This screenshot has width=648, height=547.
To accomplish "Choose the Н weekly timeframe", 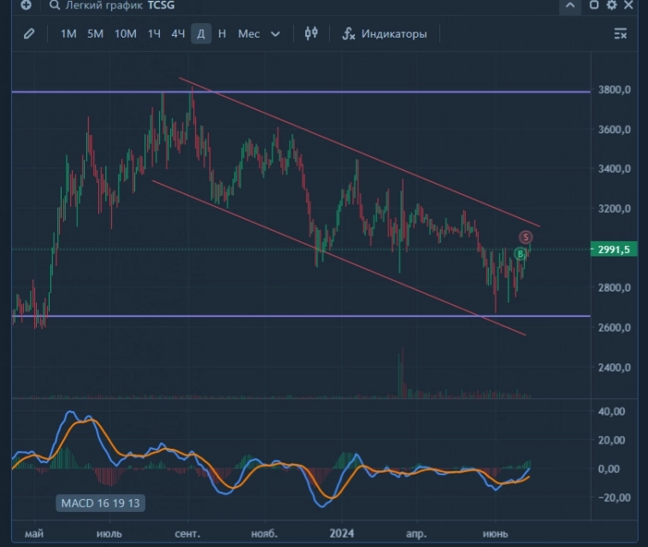I will coord(222,34).
